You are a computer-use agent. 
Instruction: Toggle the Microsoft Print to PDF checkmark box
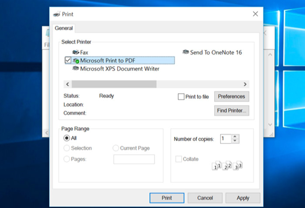click(68, 60)
